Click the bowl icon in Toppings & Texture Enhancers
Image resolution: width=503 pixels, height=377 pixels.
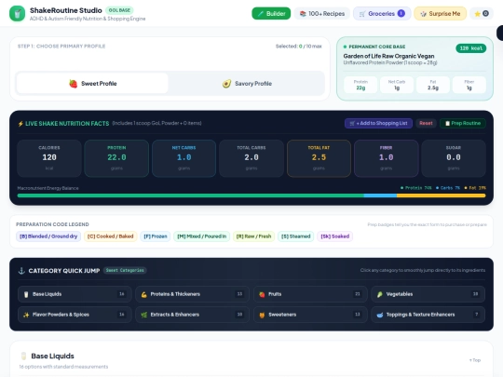click(x=380, y=315)
